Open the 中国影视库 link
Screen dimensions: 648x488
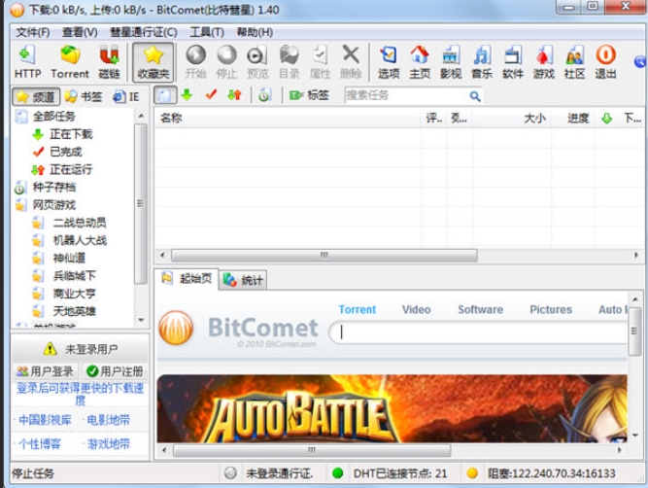click(x=45, y=420)
